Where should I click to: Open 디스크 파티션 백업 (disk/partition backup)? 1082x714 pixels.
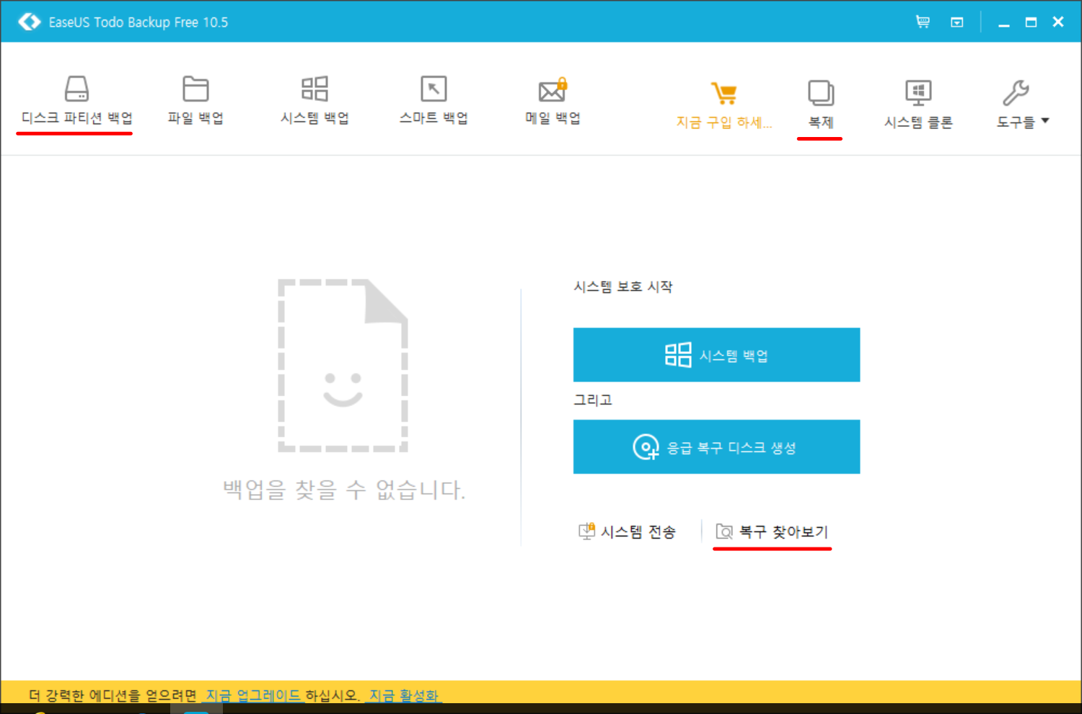point(76,100)
